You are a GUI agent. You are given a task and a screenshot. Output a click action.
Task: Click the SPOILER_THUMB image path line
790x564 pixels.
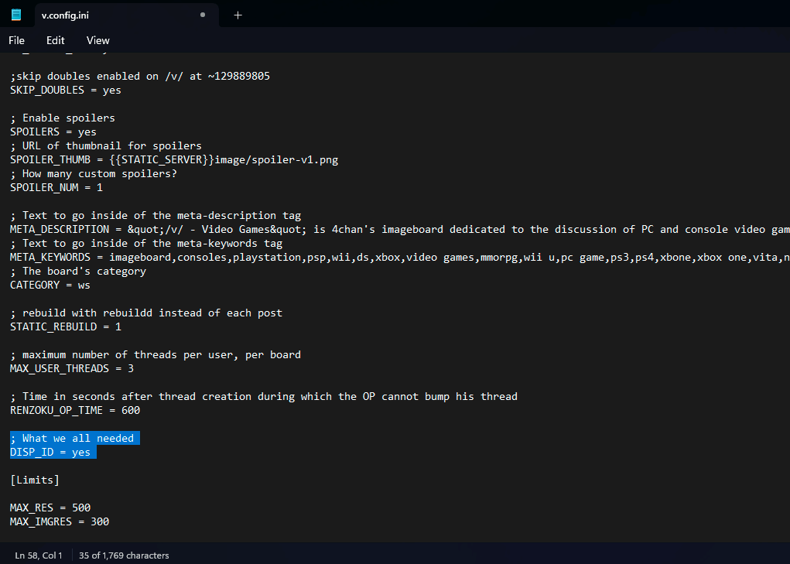tap(174, 159)
